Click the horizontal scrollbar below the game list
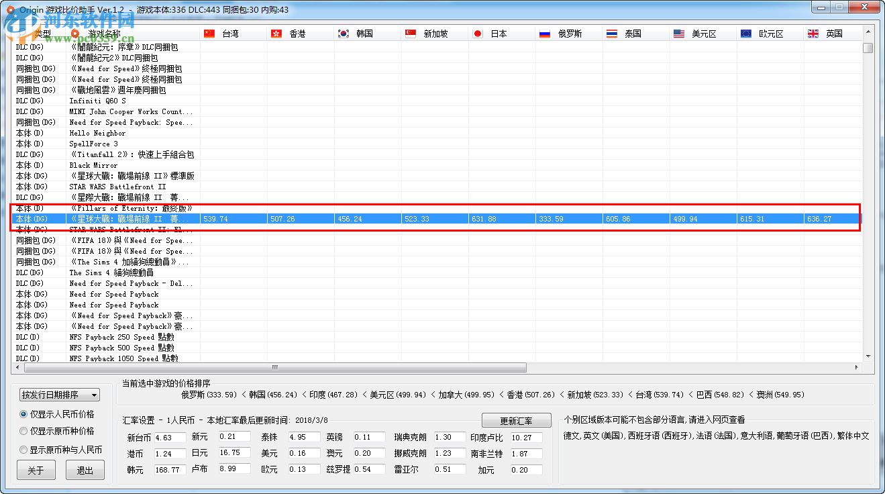 click(274, 368)
